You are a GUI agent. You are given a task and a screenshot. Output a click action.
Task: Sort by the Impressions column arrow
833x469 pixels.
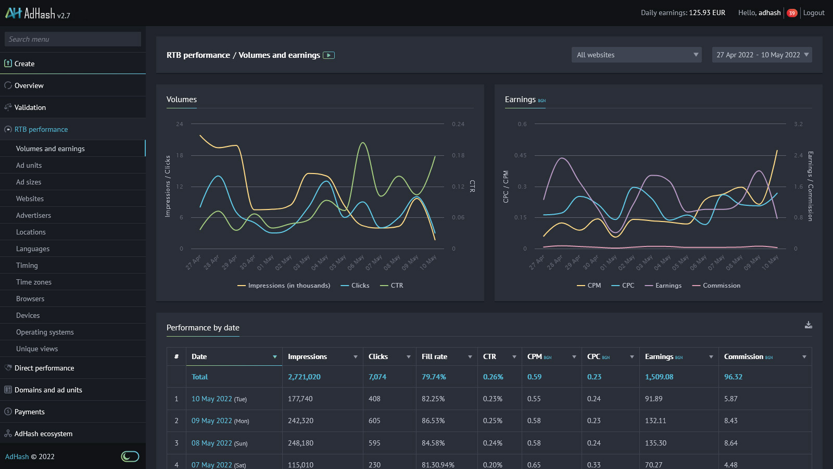click(x=356, y=357)
